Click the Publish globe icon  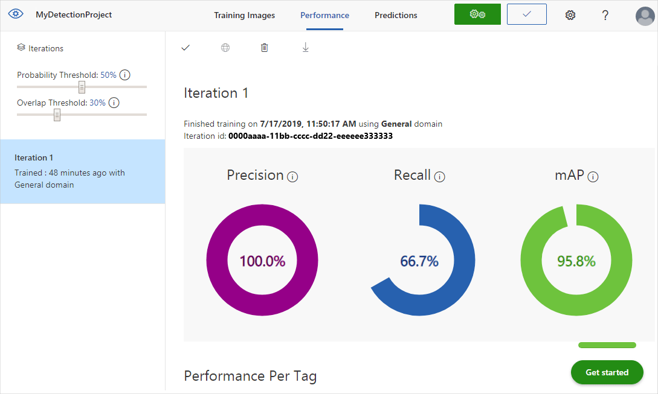pyautogui.click(x=225, y=47)
